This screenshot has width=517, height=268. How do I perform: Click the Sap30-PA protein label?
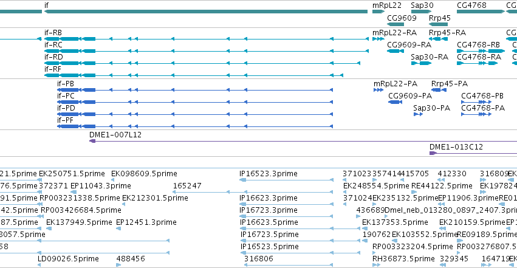(431, 108)
